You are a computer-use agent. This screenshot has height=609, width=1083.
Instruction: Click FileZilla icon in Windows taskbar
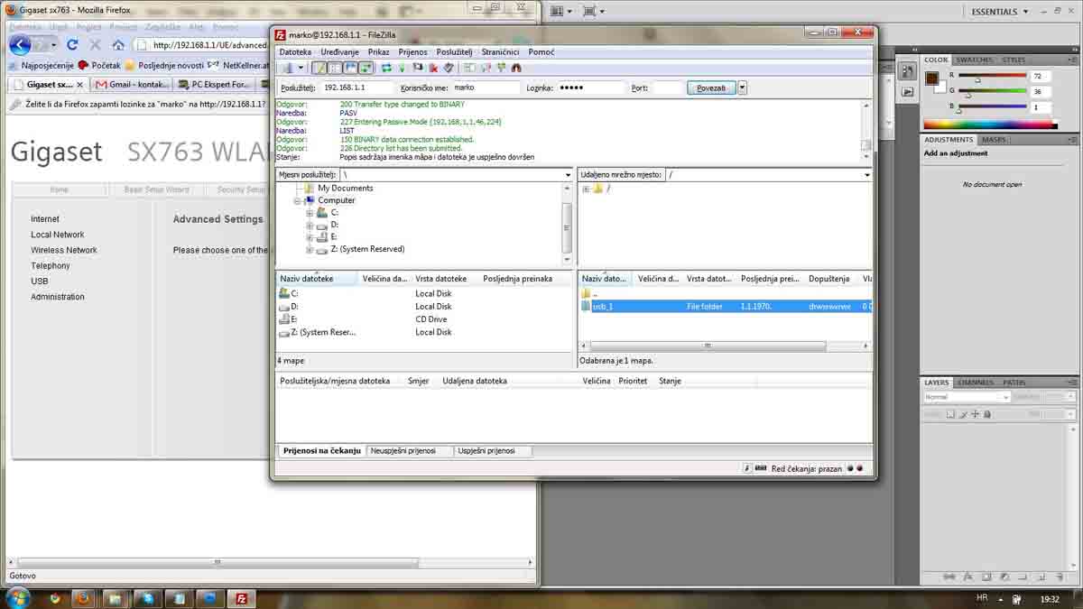(241, 598)
